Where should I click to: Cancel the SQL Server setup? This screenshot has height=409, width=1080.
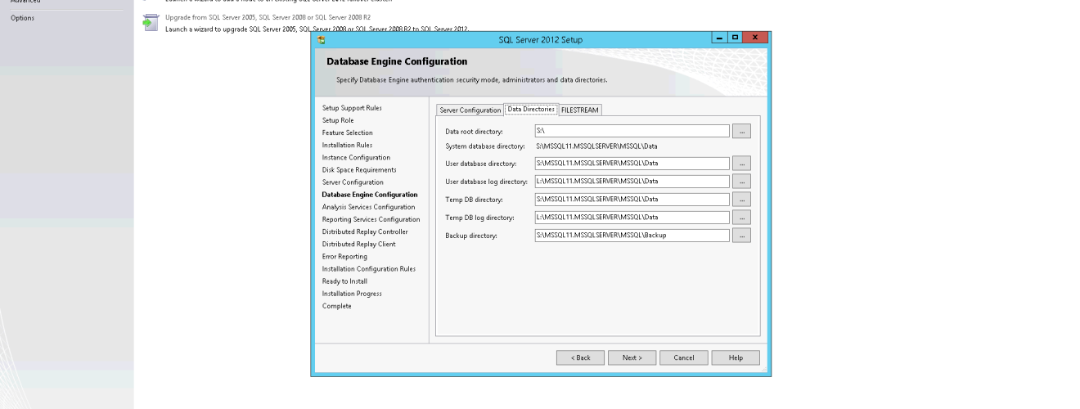pyautogui.click(x=684, y=357)
